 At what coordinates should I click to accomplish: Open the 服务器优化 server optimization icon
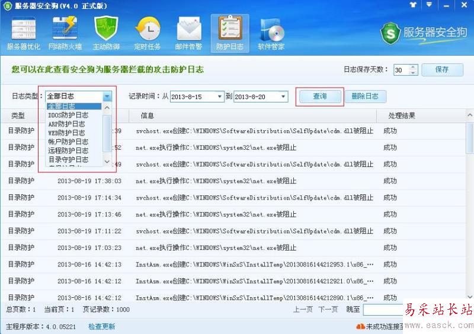pyautogui.click(x=24, y=34)
